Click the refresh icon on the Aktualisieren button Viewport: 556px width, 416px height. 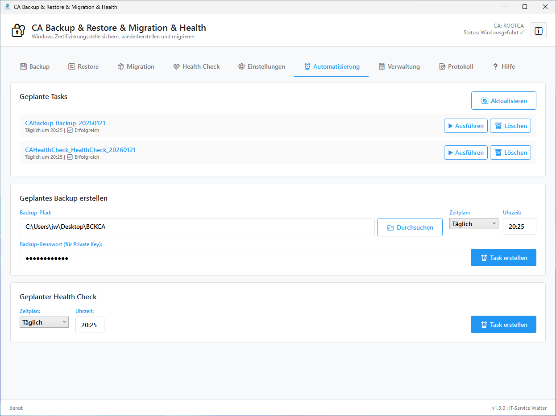(x=485, y=101)
